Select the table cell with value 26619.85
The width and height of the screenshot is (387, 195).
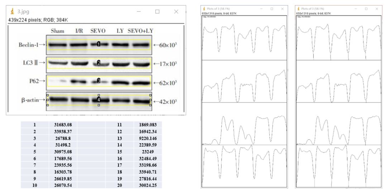[x=63, y=179]
